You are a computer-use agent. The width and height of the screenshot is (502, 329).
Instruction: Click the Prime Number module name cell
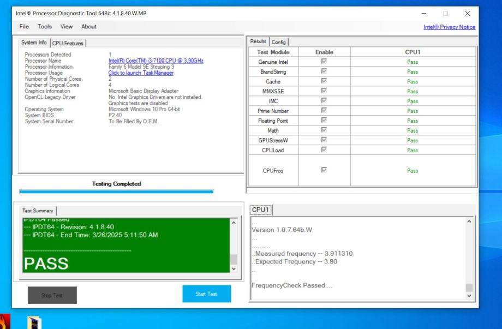click(x=273, y=111)
